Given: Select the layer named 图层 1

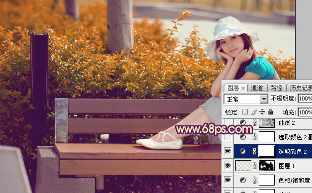Looking at the screenshot, I should click(x=286, y=166).
